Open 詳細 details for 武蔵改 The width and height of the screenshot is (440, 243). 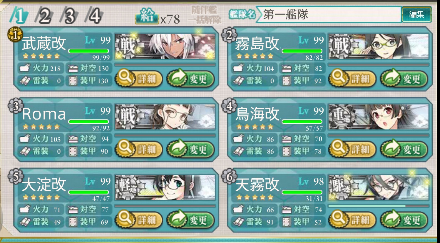point(139,79)
